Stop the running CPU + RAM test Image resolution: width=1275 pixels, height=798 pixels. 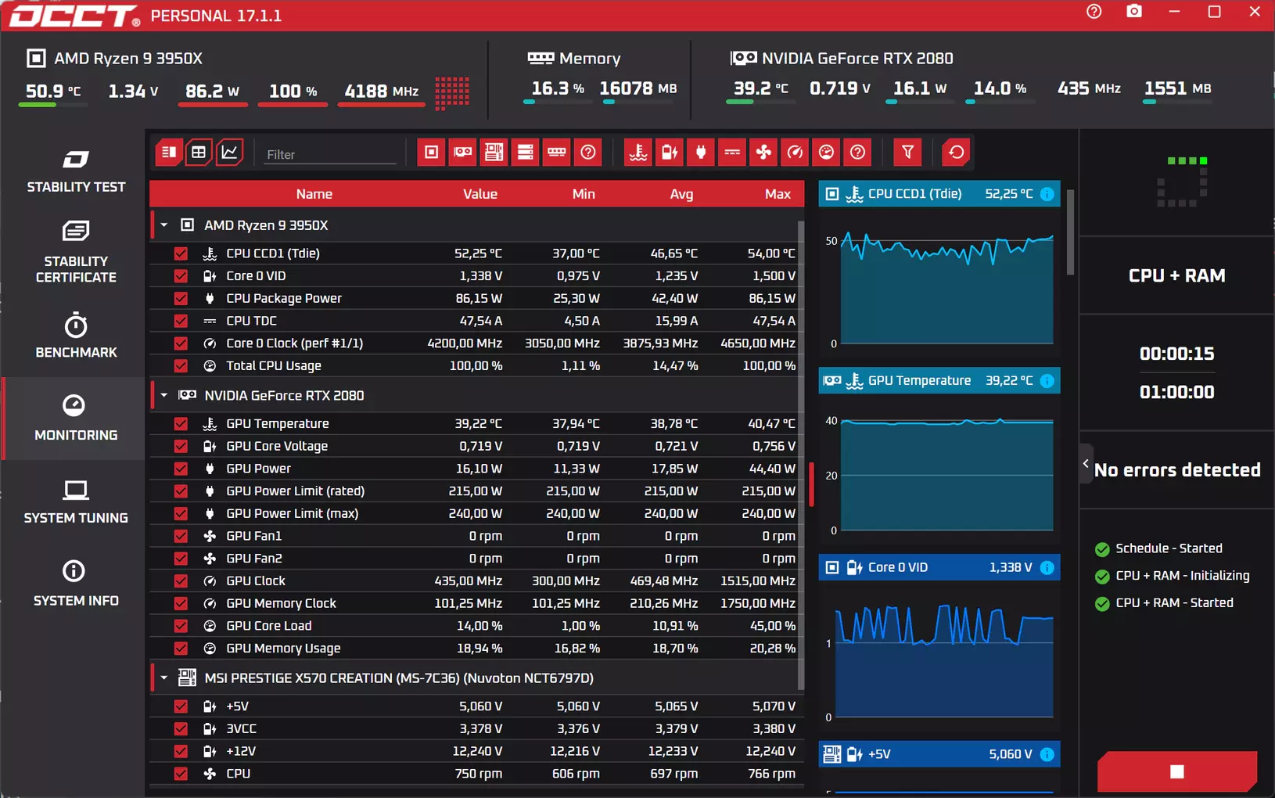click(x=1177, y=771)
